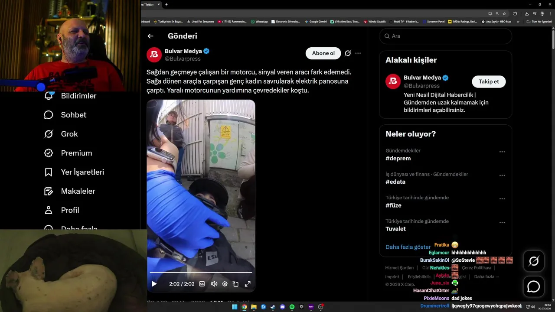Click the page vertical scrollbar
The width and height of the screenshot is (555, 312).
(x=553, y=39)
